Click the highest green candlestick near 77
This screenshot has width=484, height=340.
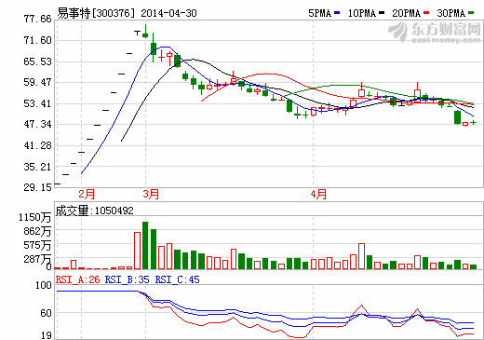(x=145, y=33)
